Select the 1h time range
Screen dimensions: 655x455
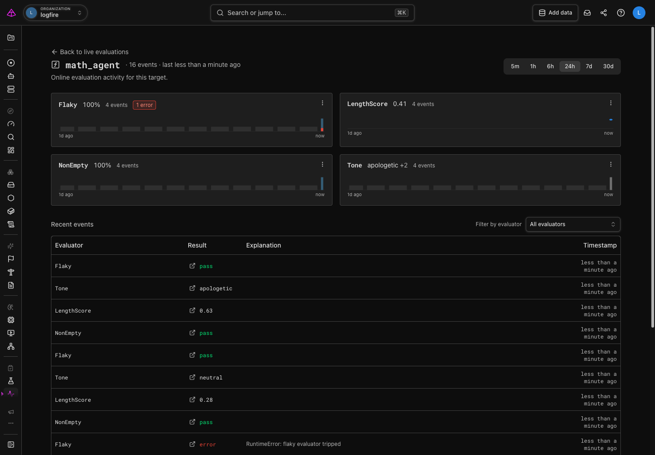533,66
